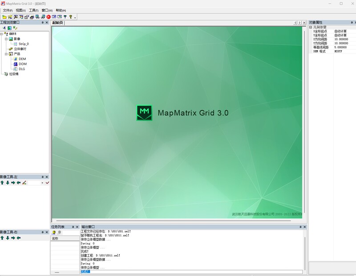Select DOM product in tree
This screenshot has height=276, width=356.
pyautogui.click(x=23, y=64)
